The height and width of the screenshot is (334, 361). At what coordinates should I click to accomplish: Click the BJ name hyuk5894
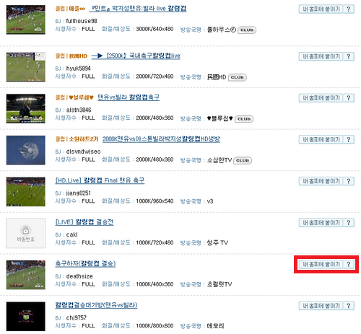pyautogui.click(x=79, y=69)
